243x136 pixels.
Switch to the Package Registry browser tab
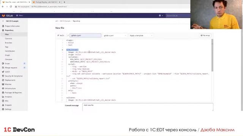[x=46, y=2]
